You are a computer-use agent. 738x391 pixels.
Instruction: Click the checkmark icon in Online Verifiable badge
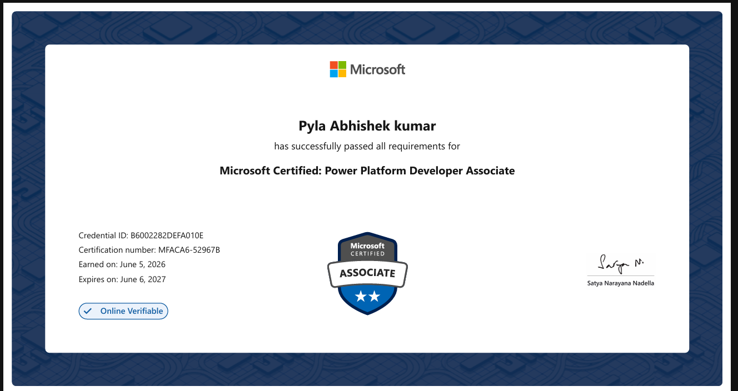(88, 311)
